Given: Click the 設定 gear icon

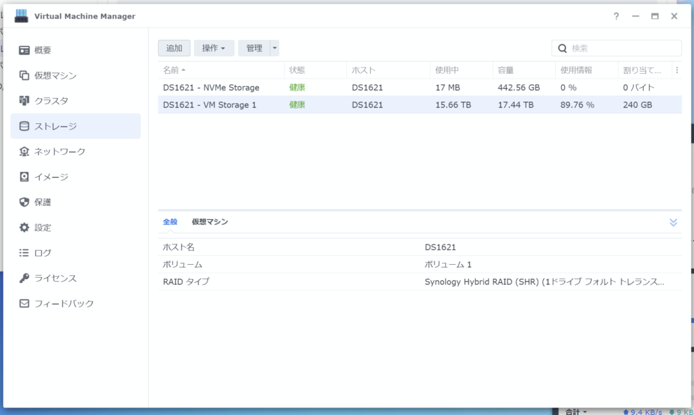Looking at the screenshot, I should pos(24,227).
